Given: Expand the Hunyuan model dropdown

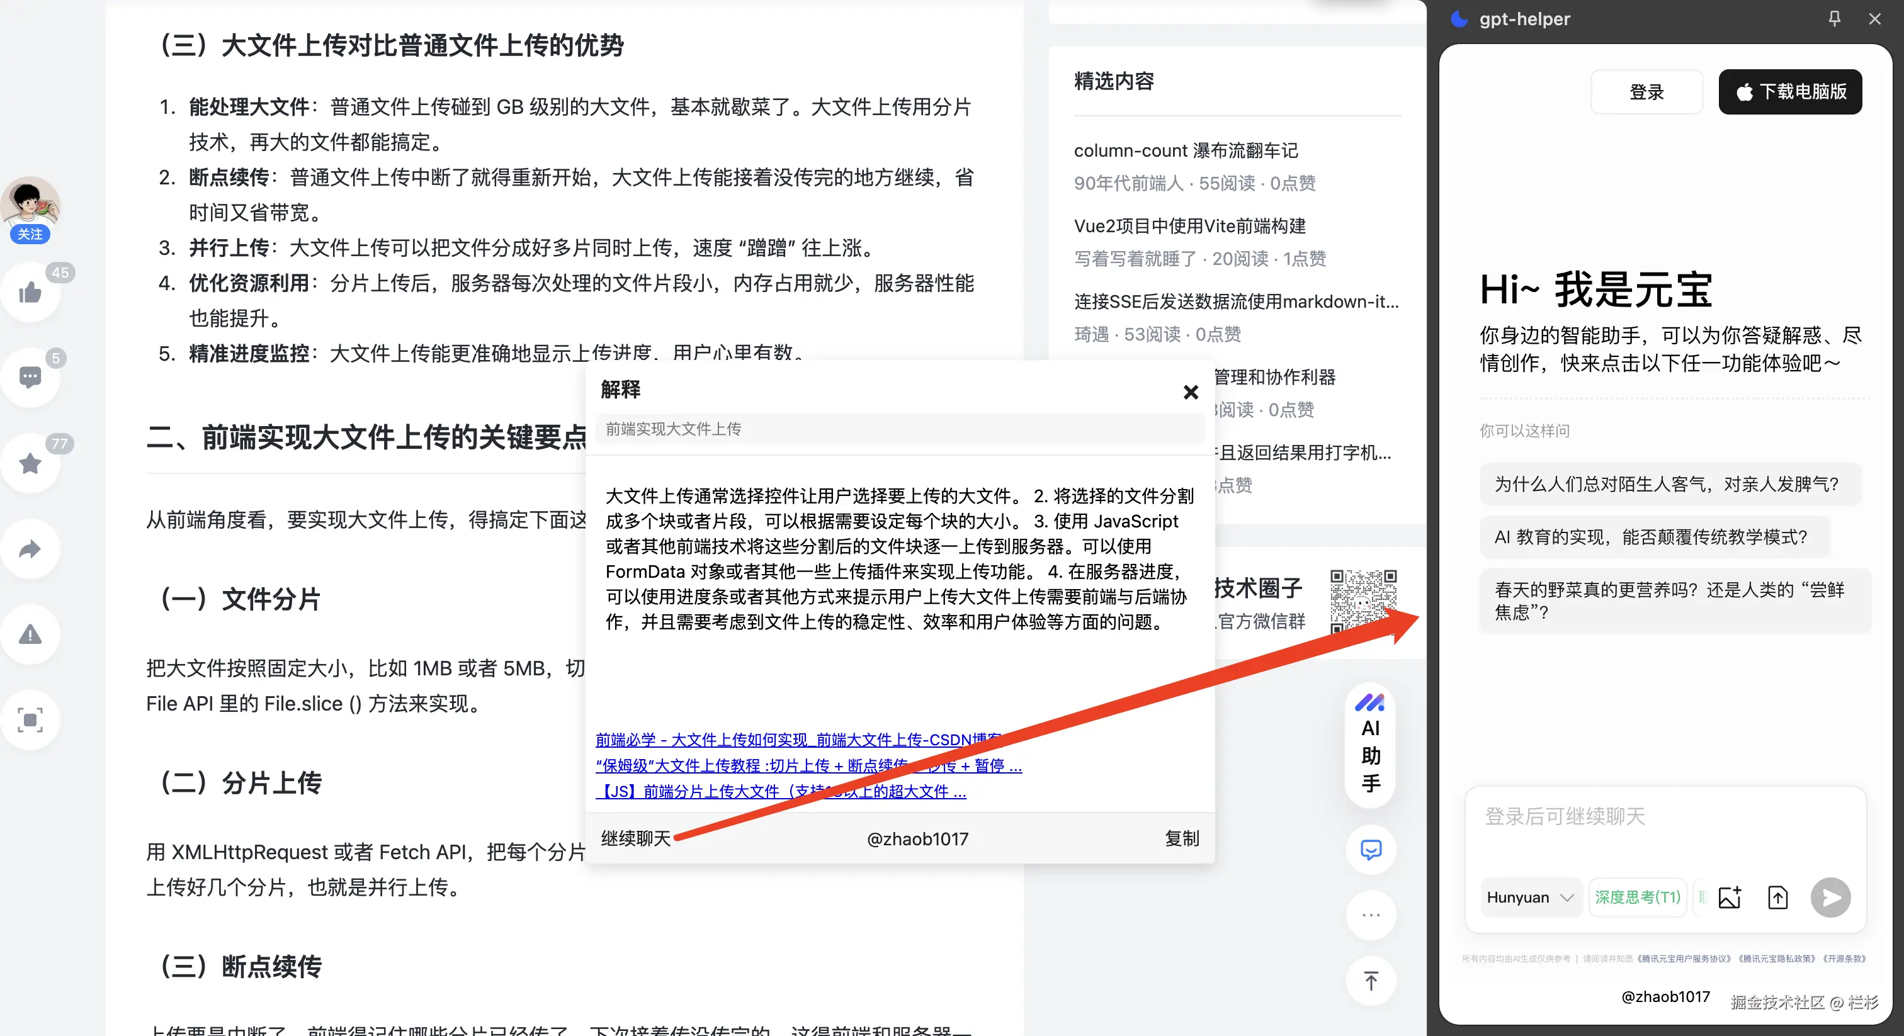Looking at the screenshot, I should pos(1529,897).
